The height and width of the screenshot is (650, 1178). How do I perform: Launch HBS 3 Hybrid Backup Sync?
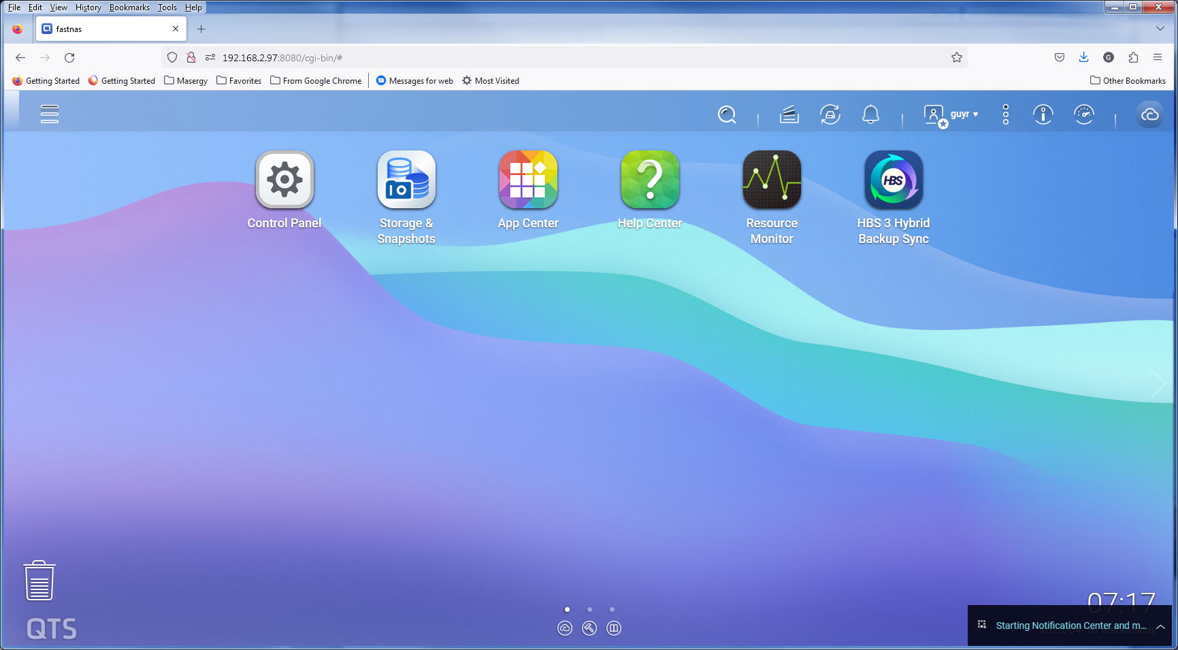894,197
